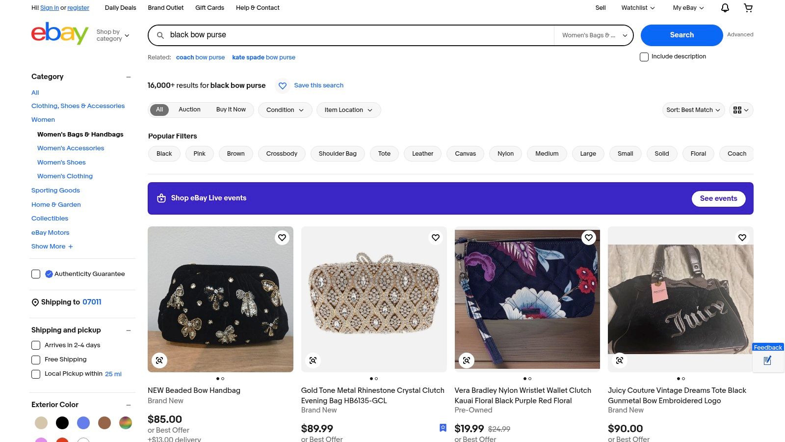Image resolution: width=785 pixels, height=442 pixels.
Task: Watchlist heart on Vera Bradley Wristlet
Action: (x=589, y=238)
